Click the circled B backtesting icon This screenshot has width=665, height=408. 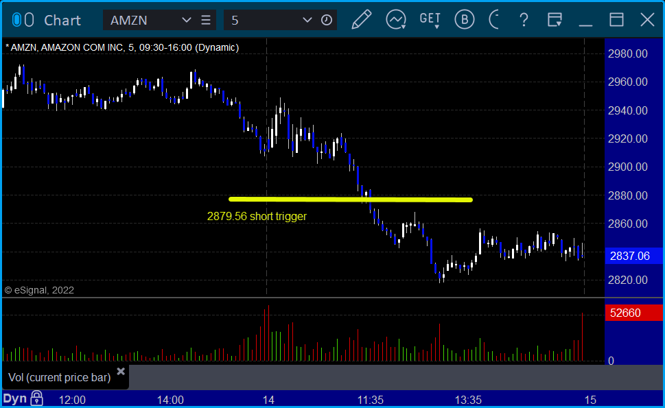465,20
